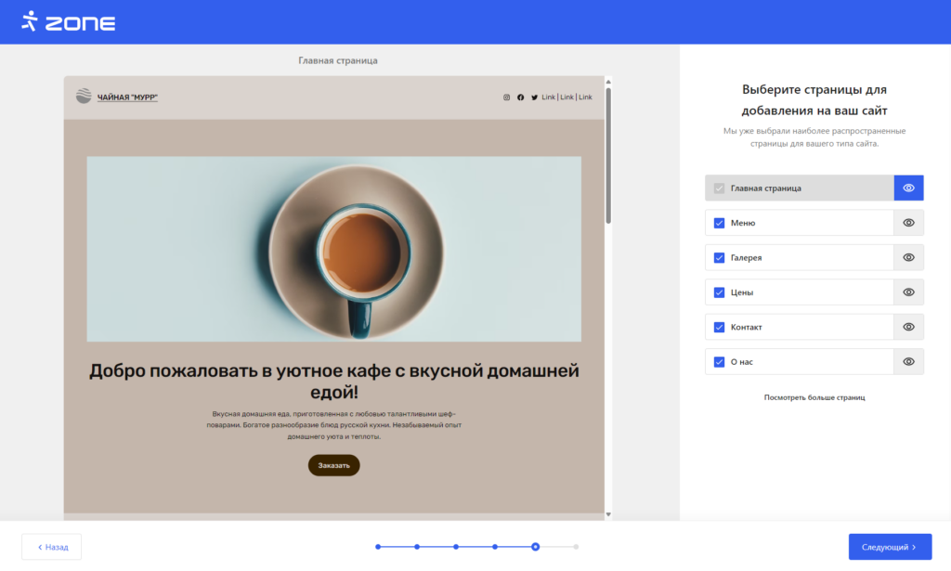Viewport: 951px width, 571px height.
Task: Click the Facebook icon in the preview header
Action: [x=518, y=97]
